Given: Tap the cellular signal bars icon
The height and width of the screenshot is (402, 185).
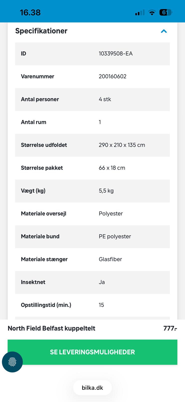Looking at the screenshot, I should 140,12.
